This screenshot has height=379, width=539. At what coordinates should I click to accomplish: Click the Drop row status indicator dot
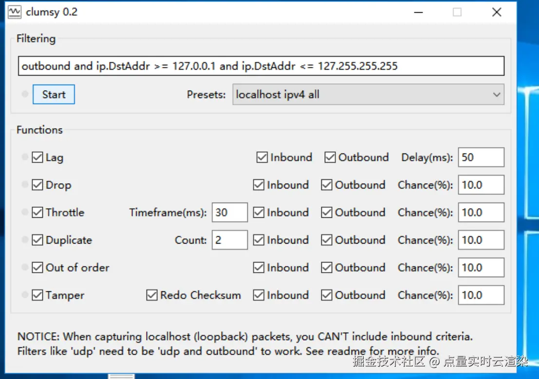(x=25, y=185)
